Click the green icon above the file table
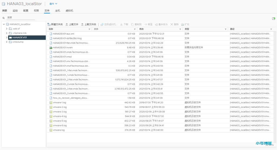This screenshot has height=150, width=277. click(273, 19)
